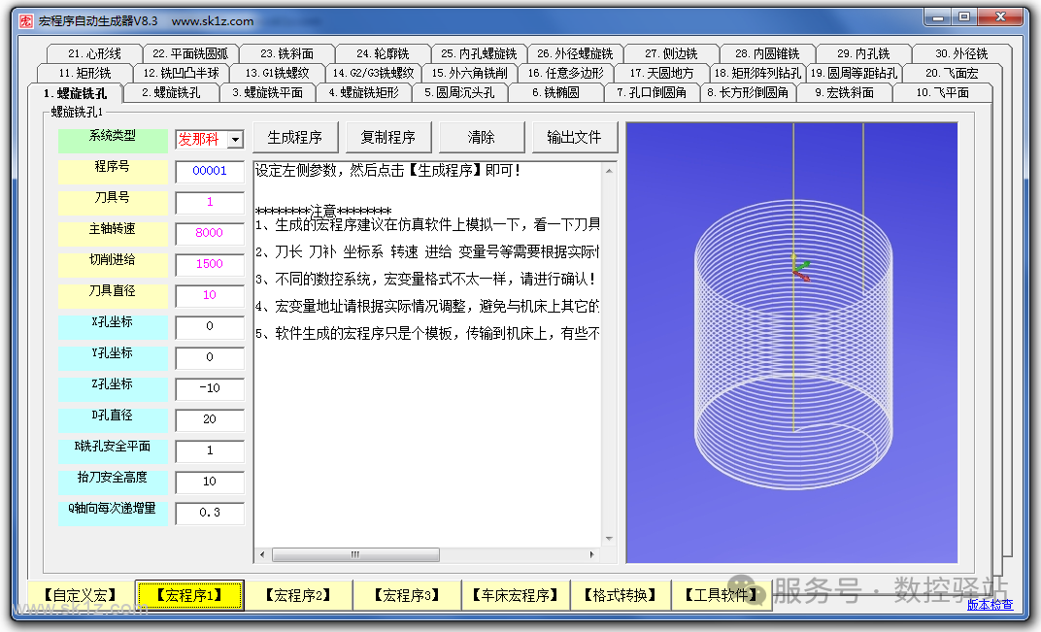The width and height of the screenshot is (1041, 632).
Task: Select tab 24. 轮廓铣
Action: pos(383,53)
